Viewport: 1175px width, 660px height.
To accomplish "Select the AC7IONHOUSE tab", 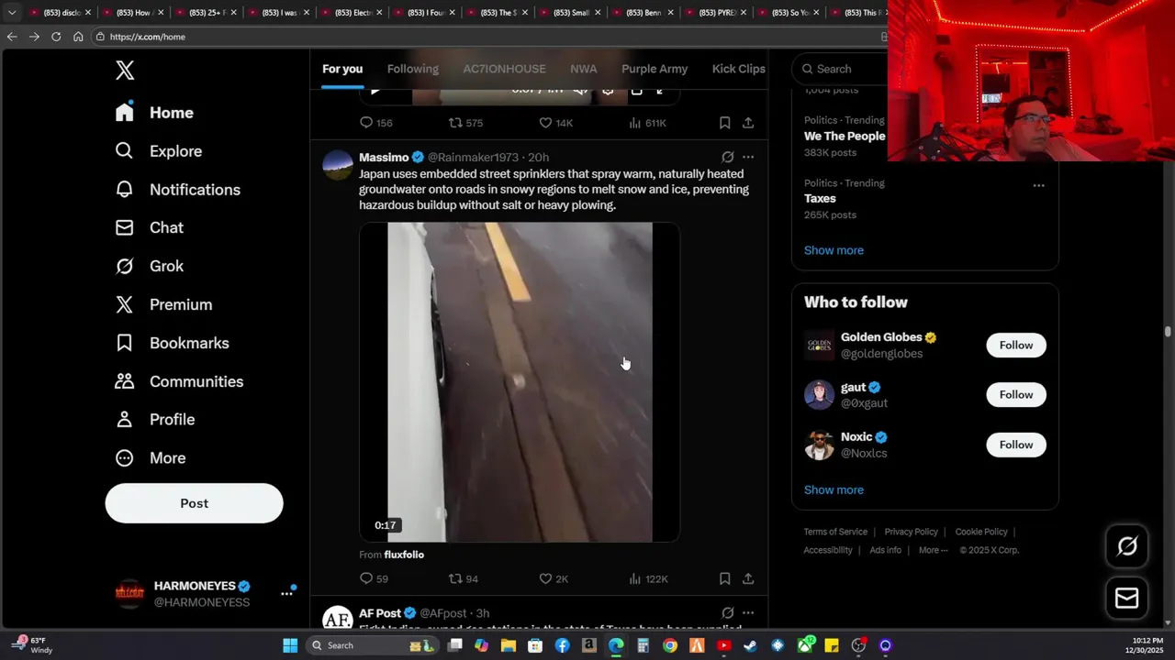I will pos(504,69).
